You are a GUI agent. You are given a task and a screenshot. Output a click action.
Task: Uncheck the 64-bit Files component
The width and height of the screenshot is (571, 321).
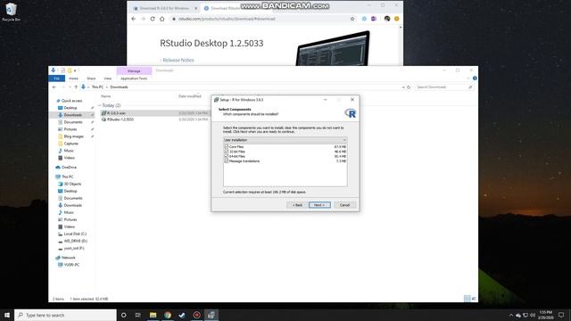(x=226, y=156)
